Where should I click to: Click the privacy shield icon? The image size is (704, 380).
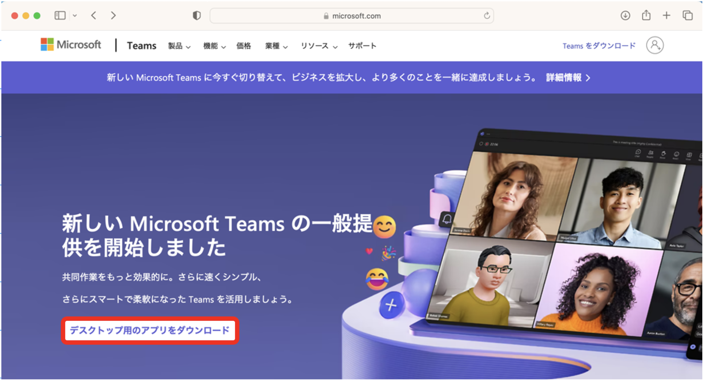[196, 15]
